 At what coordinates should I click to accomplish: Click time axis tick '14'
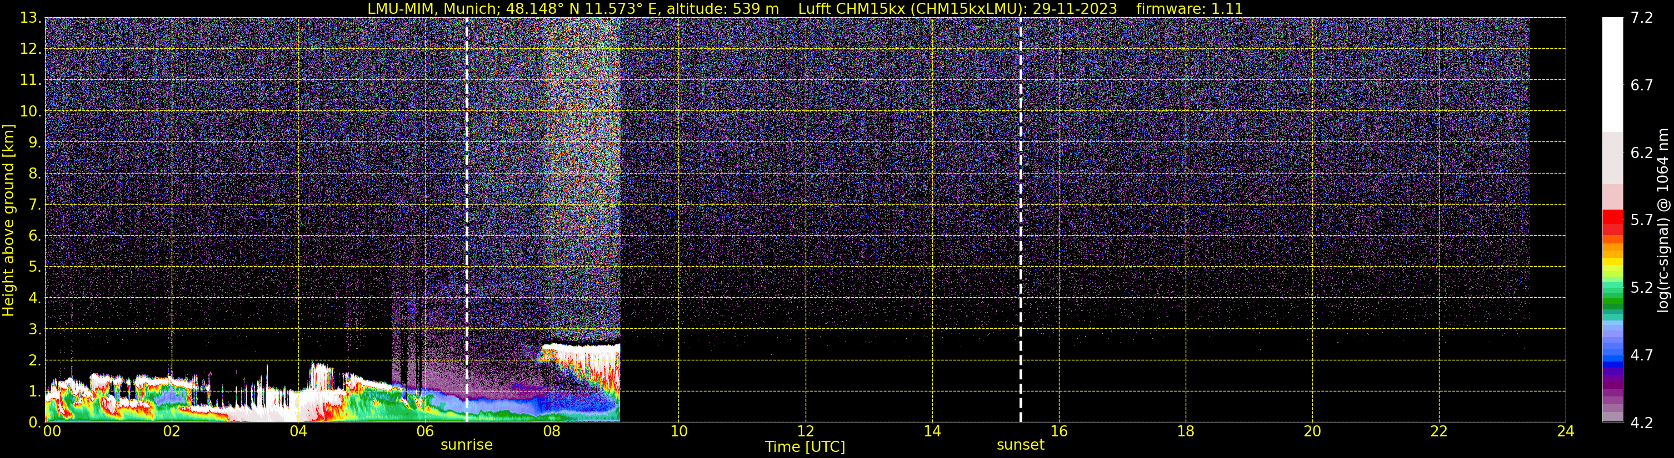click(x=932, y=431)
